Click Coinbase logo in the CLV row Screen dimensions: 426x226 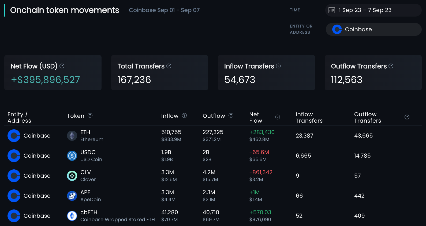pos(14,176)
